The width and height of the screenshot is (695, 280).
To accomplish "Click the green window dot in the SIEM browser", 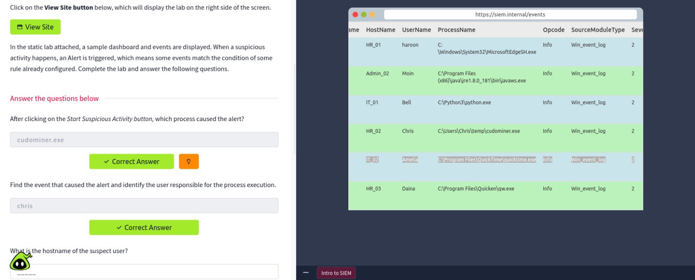I will click(364, 14).
